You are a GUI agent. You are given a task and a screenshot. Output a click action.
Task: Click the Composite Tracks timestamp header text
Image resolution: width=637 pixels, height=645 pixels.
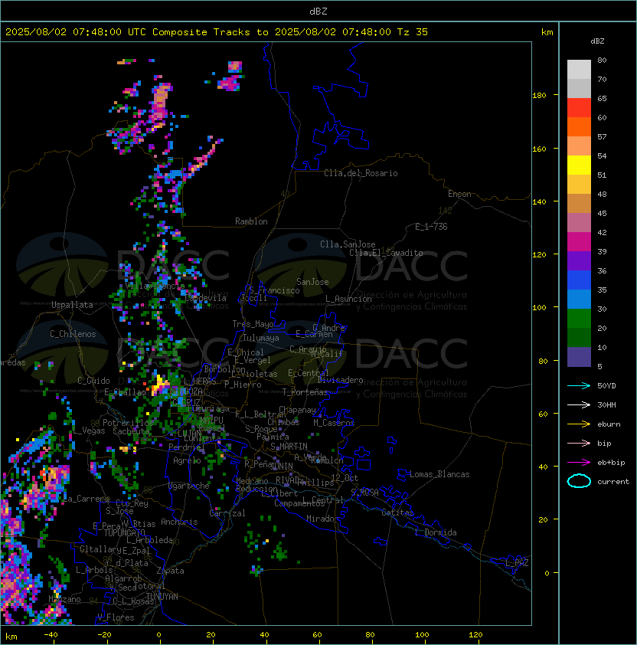[x=217, y=32]
